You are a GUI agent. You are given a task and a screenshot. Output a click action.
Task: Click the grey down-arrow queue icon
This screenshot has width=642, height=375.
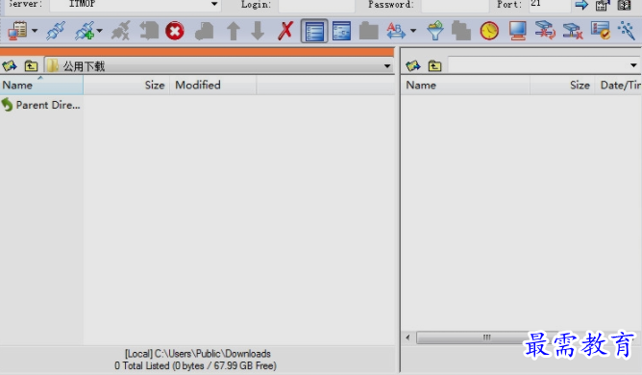(x=258, y=31)
